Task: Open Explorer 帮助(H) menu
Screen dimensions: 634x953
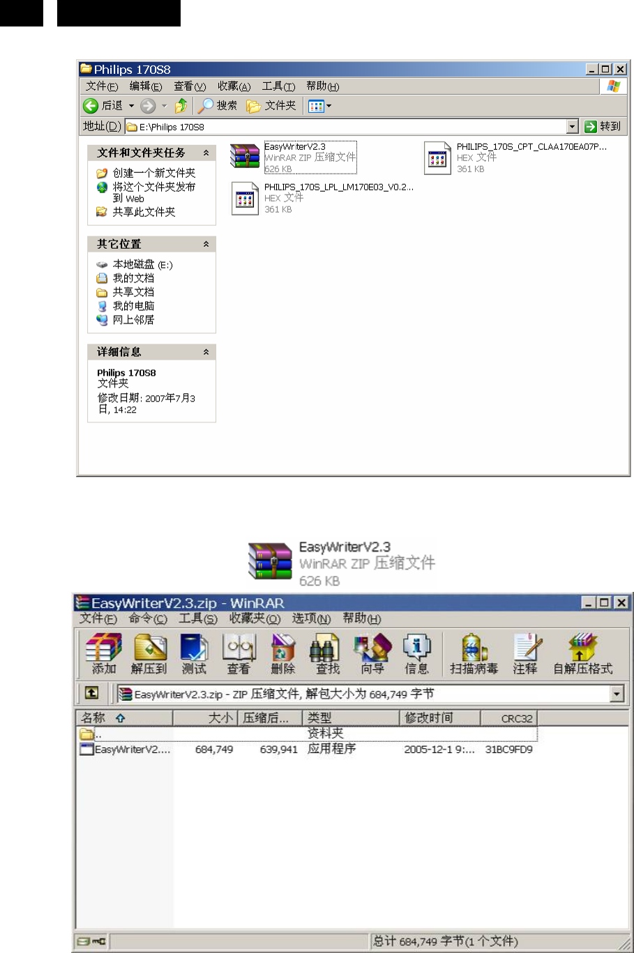Action: pos(322,86)
